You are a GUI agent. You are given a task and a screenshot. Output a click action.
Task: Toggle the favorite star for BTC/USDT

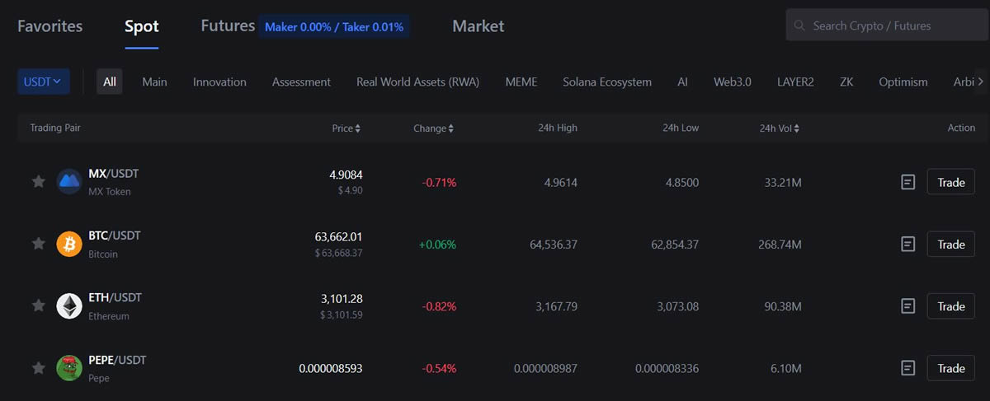point(38,244)
